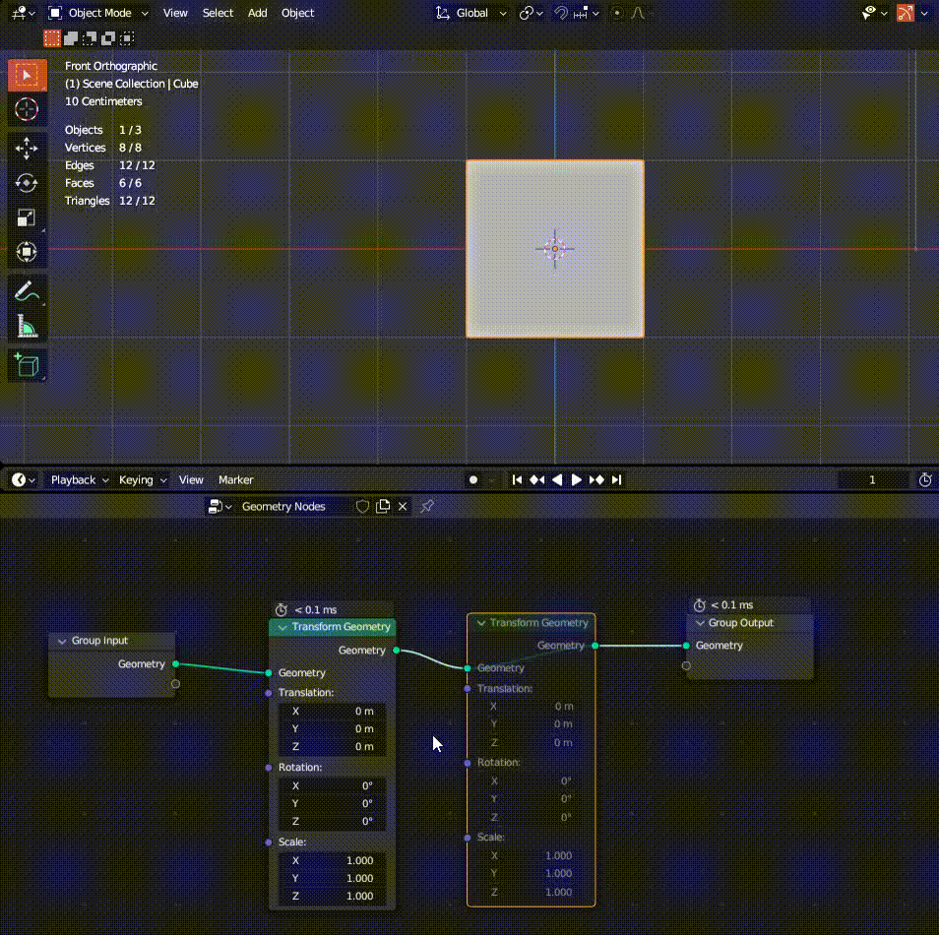Collapse the outlined Transform Geometry node

pyautogui.click(x=481, y=624)
